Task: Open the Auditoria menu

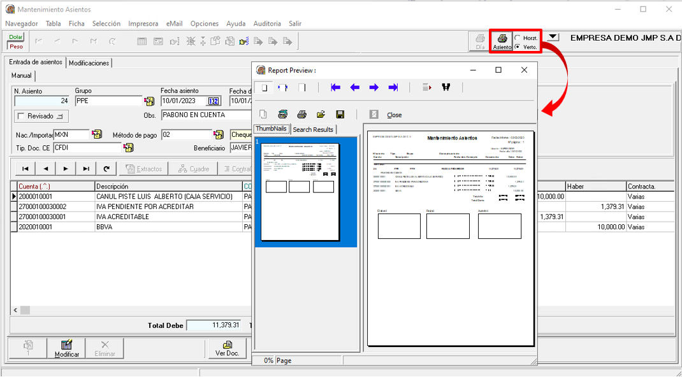Action: click(x=267, y=24)
